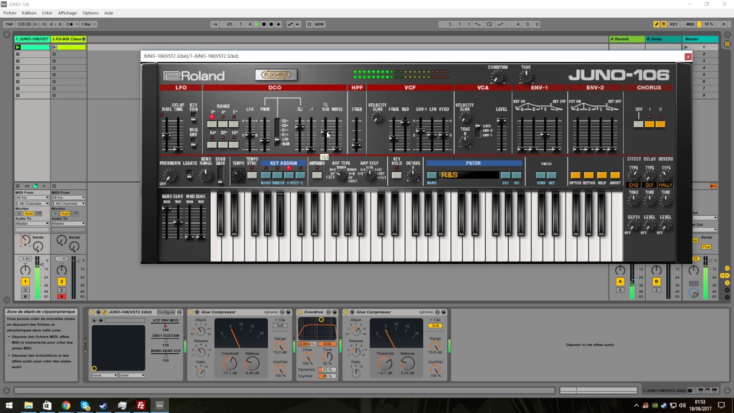This screenshot has height=413, width=734.
Task: Click the patch INC button
Action: click(516, 176)
